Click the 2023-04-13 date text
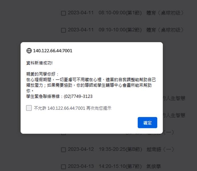 pyautogui.click(x=81, y=166)
